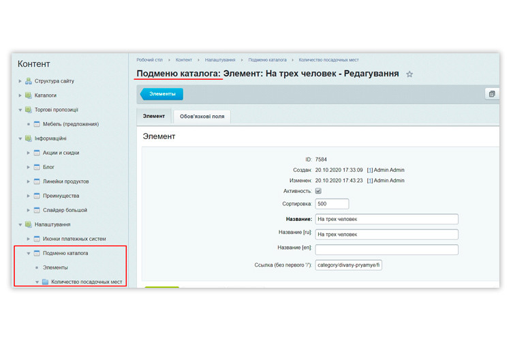This screenshot has height=341, width=511.
Task: Collapse the Подменю каталога node
Action: coord(29,254)
